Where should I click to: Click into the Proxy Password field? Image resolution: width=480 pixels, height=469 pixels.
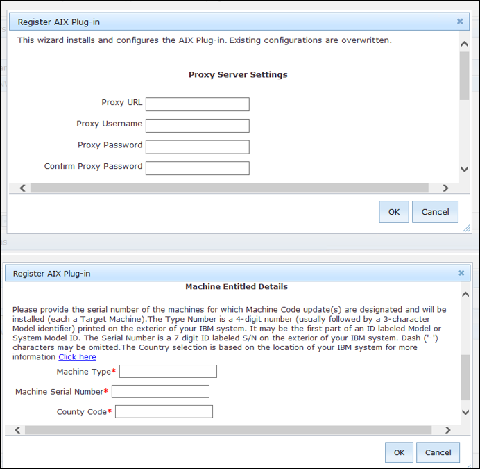(198, 147)
